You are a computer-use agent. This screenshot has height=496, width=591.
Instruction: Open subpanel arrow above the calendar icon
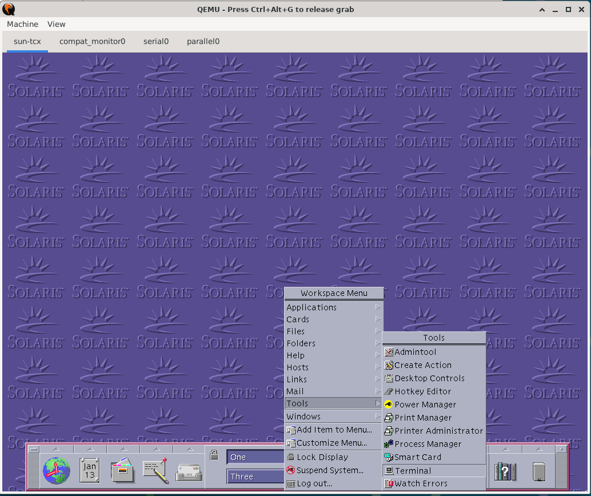tap(90, 450)
